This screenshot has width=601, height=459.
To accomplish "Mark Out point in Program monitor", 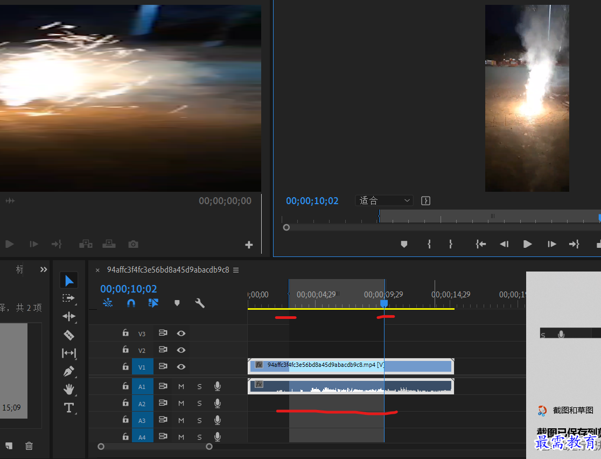I will 451,244.
